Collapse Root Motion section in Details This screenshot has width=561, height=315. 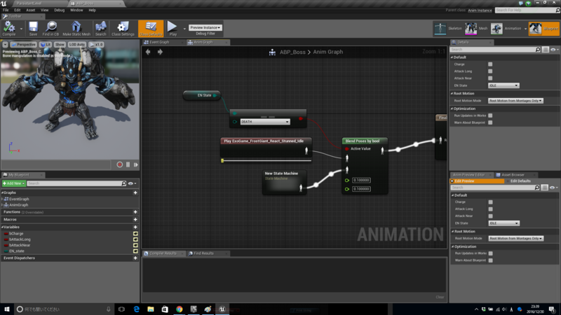tap(452, 94)
